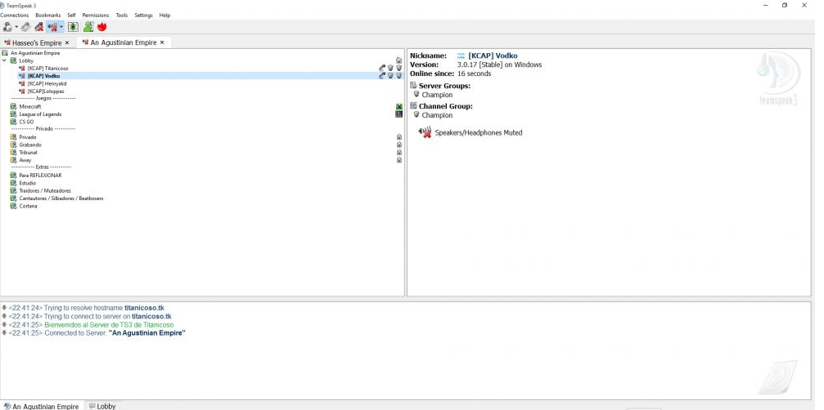824x410 pixels.
Task: Select Cantautores / Silbadores / Beatboxers channel
Action: pos(61,198)
